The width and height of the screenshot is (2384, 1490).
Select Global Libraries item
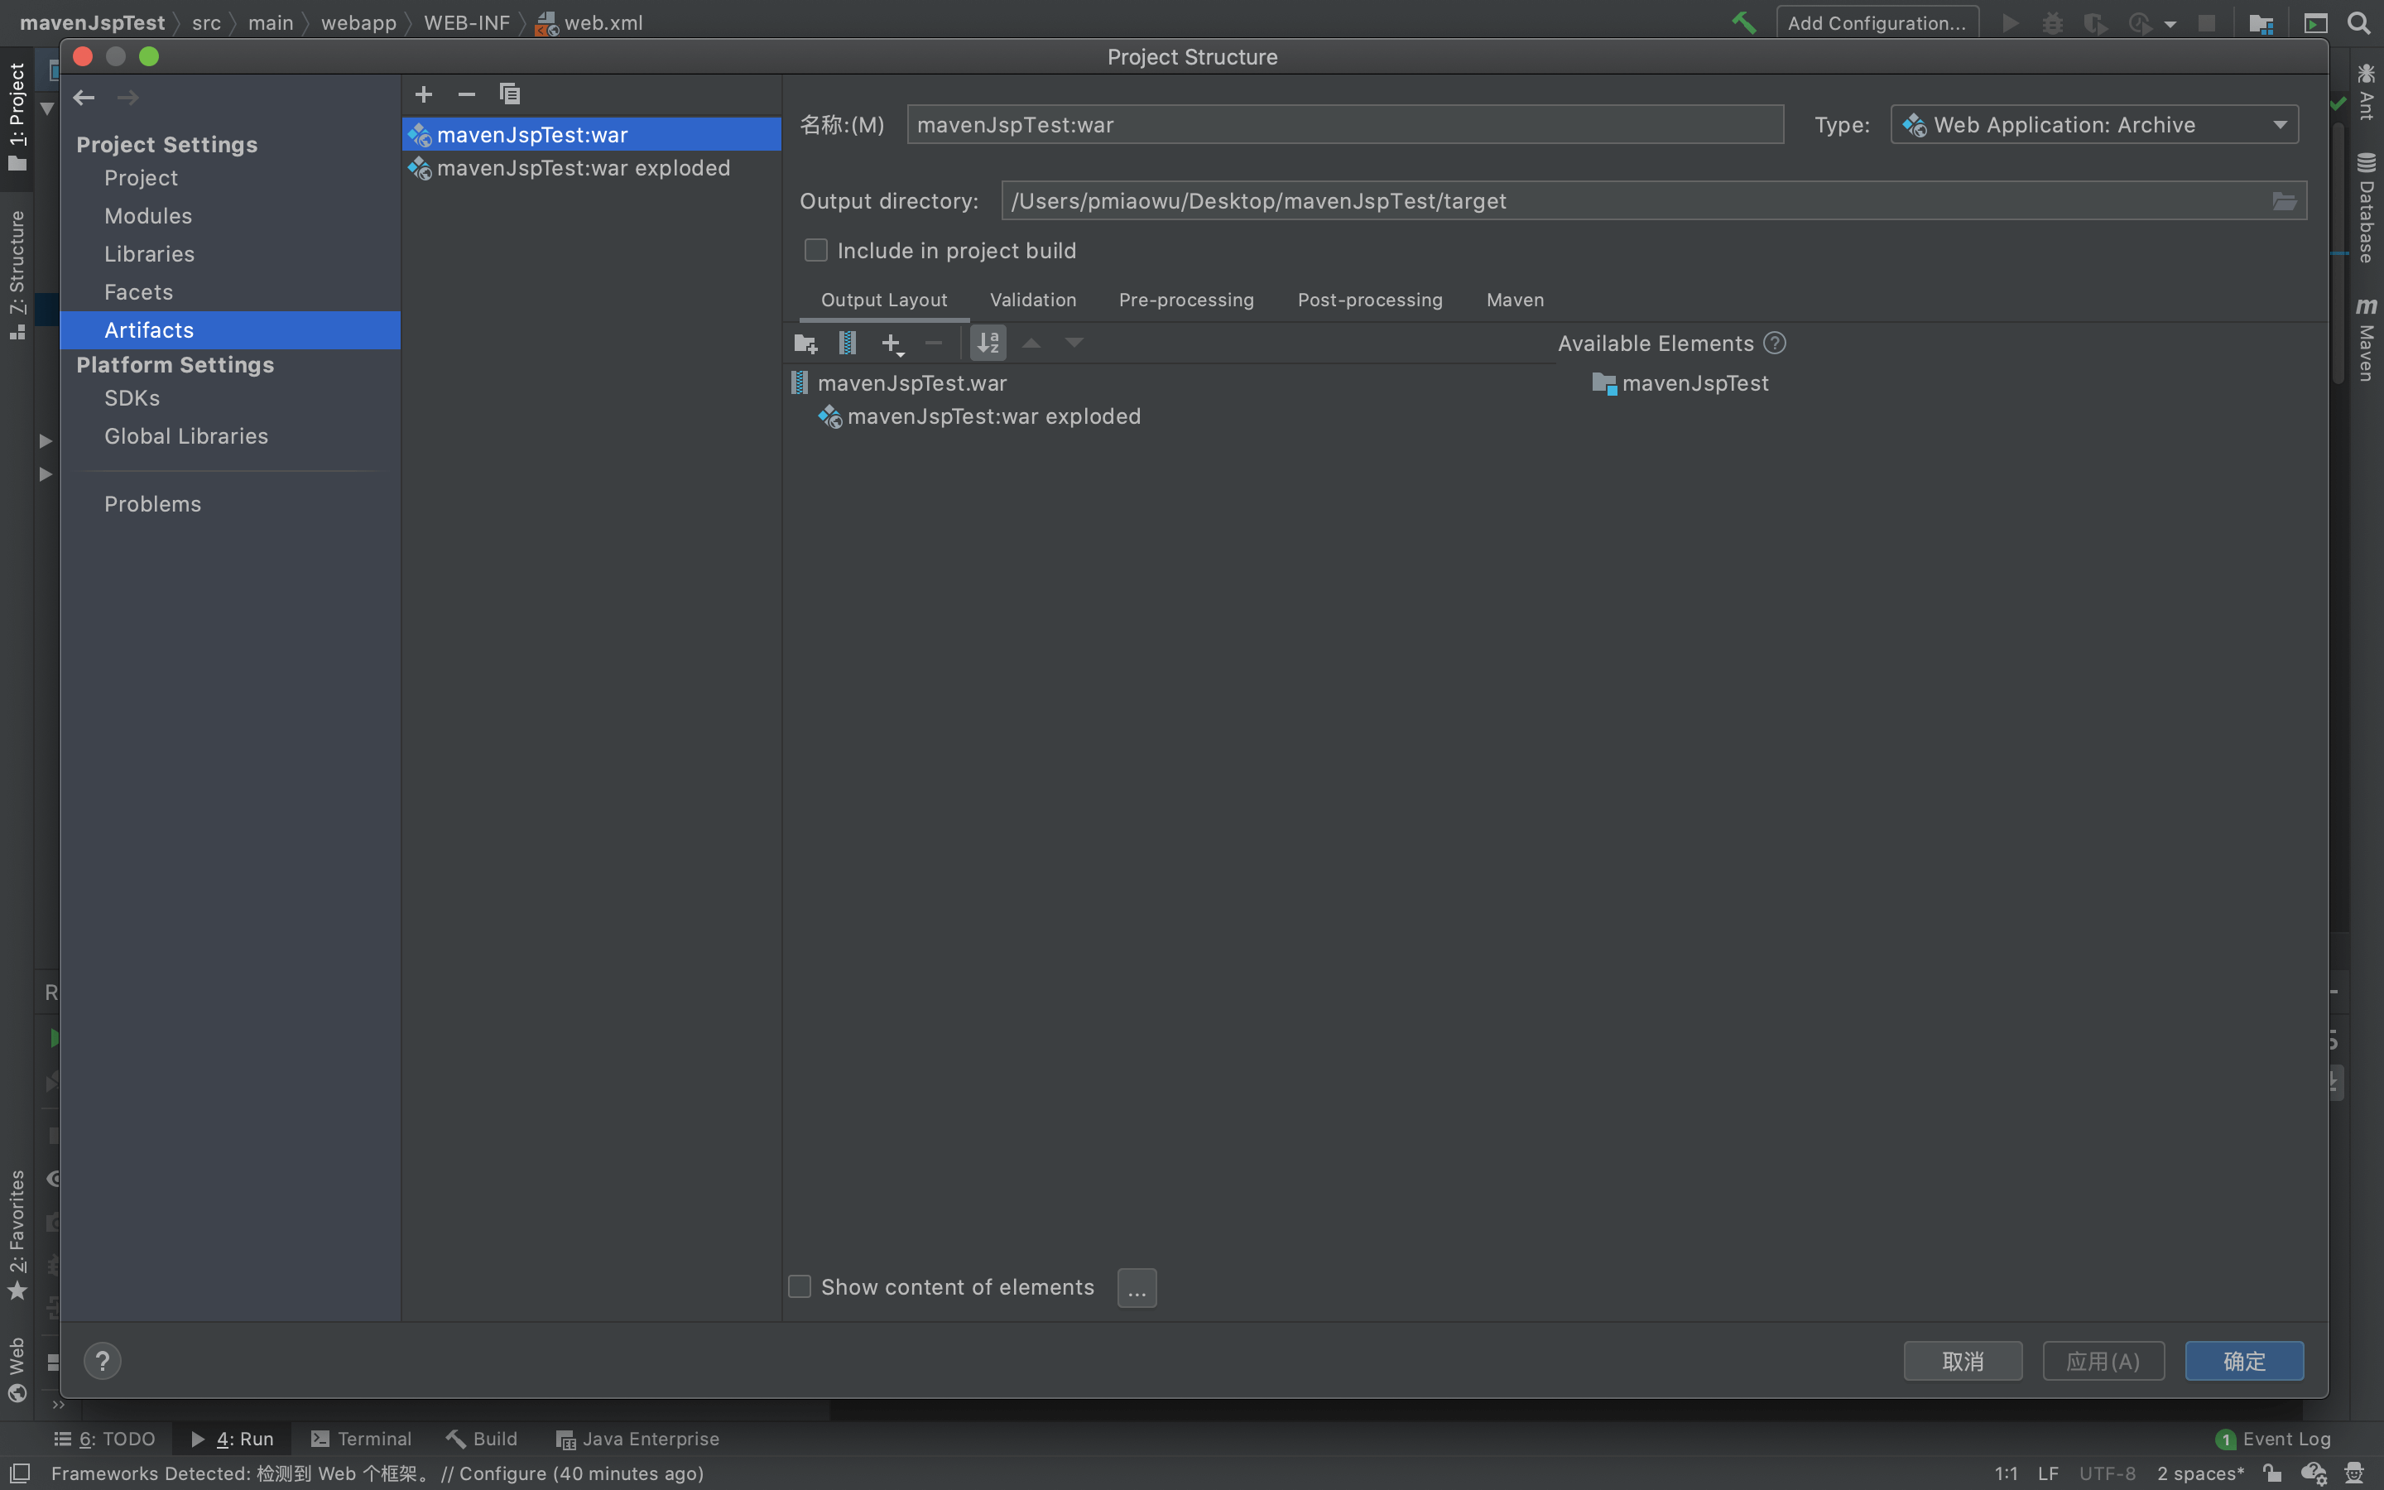pyautogui.click(x=230, y=436)
